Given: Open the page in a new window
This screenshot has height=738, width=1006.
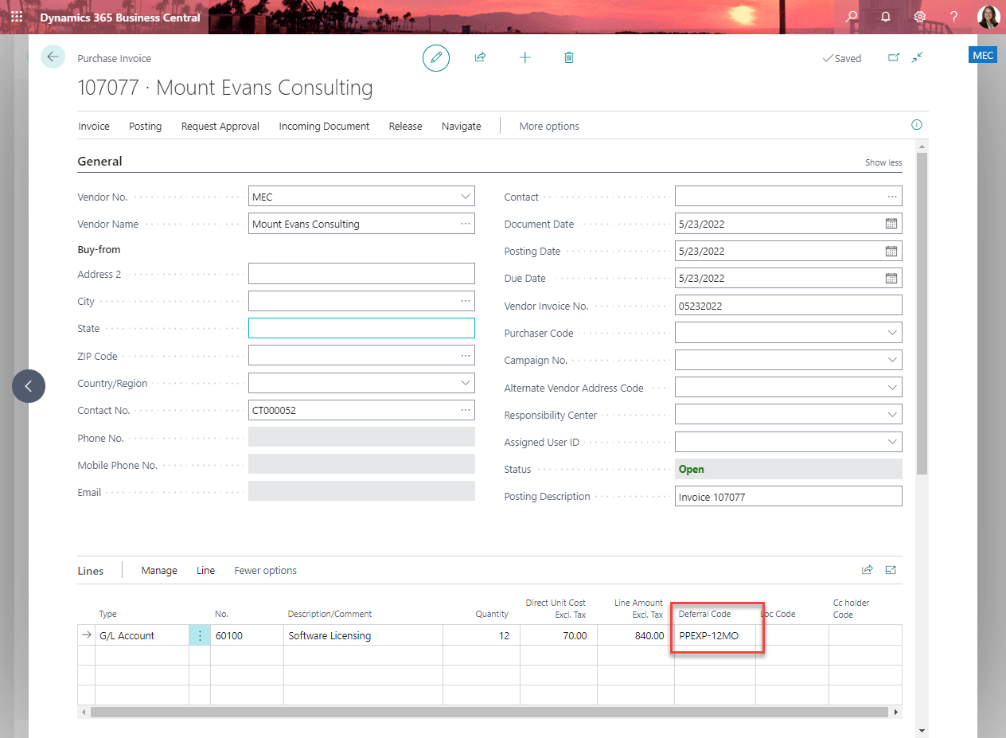Looking at the screenshot, I should point(893,58).
